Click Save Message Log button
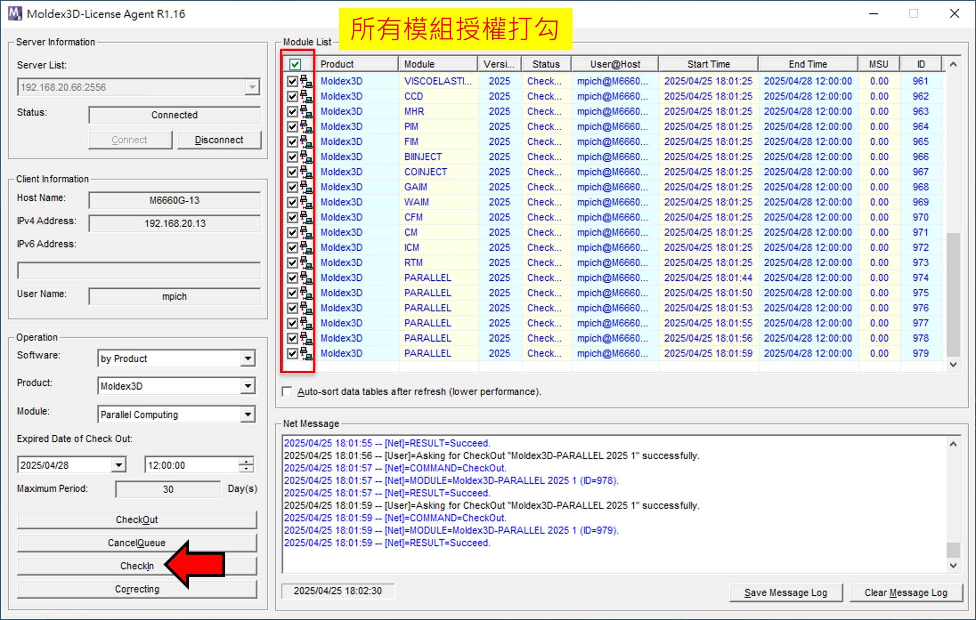This screenshot has height=620, width=976. click(786, 593)
